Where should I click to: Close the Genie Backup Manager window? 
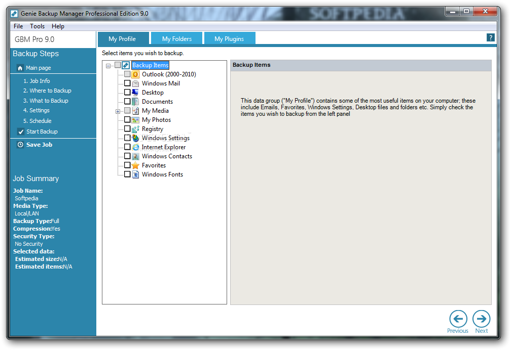[485, 12]
